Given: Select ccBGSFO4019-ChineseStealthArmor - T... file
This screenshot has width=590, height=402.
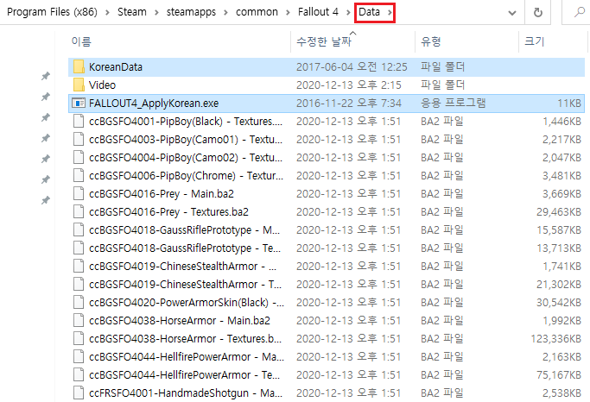Looking at the screenshot, I should (185, 285).
